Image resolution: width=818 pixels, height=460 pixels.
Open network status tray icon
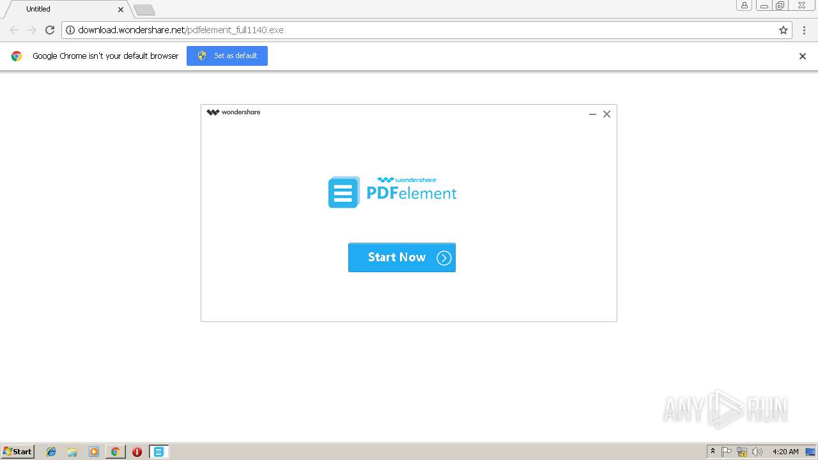pyautogui.click(x=742, y=452)
